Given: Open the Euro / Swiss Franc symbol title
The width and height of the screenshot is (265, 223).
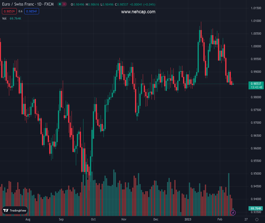Looking at the screenshot, I should coord(28,4).
